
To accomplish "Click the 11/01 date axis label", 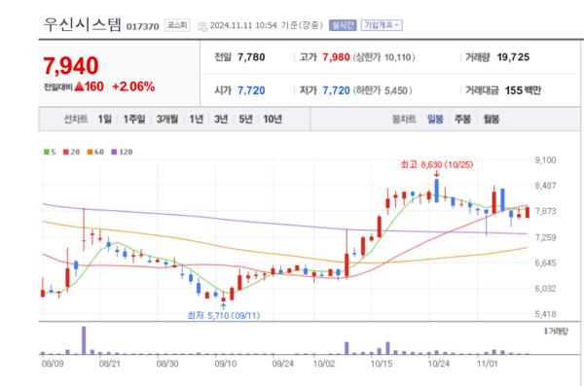I will [x=488, y=364].
